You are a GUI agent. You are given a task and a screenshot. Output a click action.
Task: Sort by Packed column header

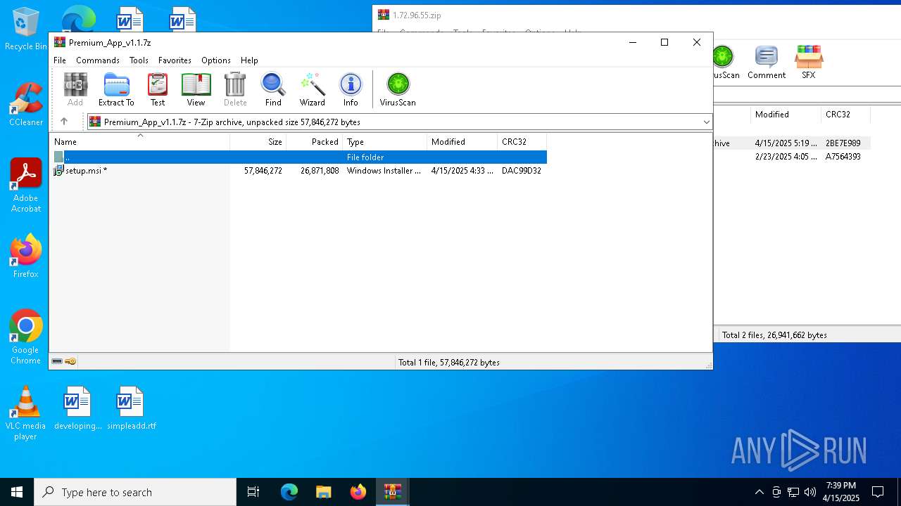[x=315, y=142]
